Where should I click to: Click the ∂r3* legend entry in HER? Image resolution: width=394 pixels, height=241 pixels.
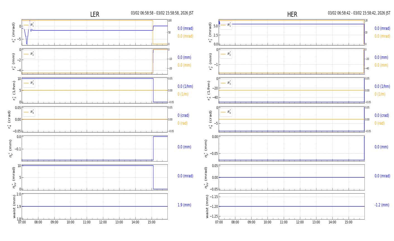(x=226, y=83)
